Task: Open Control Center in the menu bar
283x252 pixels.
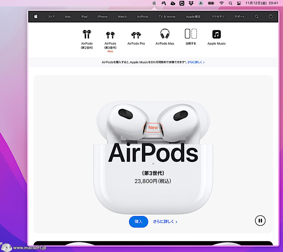Action: (239, 3)
